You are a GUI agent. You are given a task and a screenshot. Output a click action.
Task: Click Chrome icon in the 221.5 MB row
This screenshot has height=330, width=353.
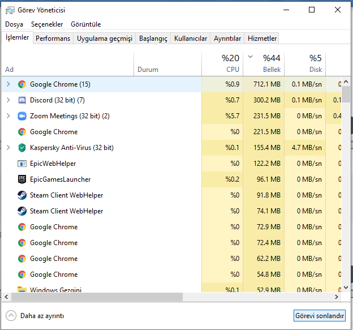point(22,132)
